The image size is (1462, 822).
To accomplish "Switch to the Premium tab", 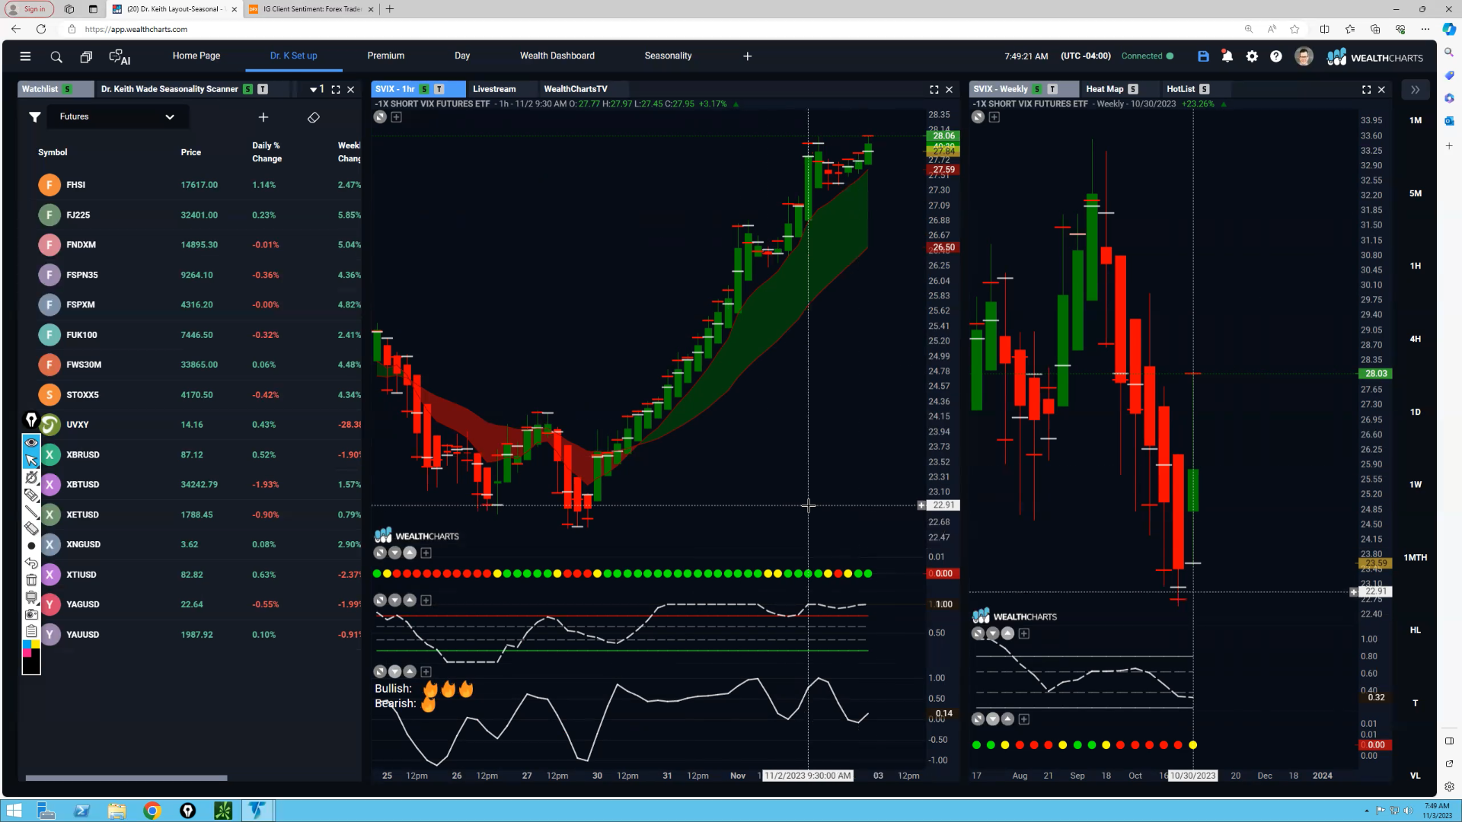I will tap(386, 56).
